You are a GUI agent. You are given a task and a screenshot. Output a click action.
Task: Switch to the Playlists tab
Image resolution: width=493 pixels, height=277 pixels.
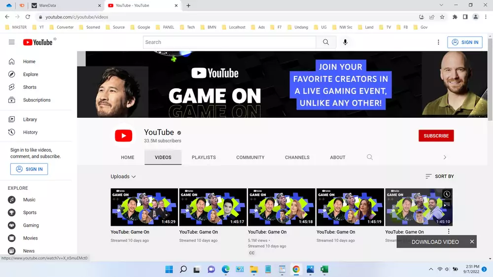tap(204, 157)
